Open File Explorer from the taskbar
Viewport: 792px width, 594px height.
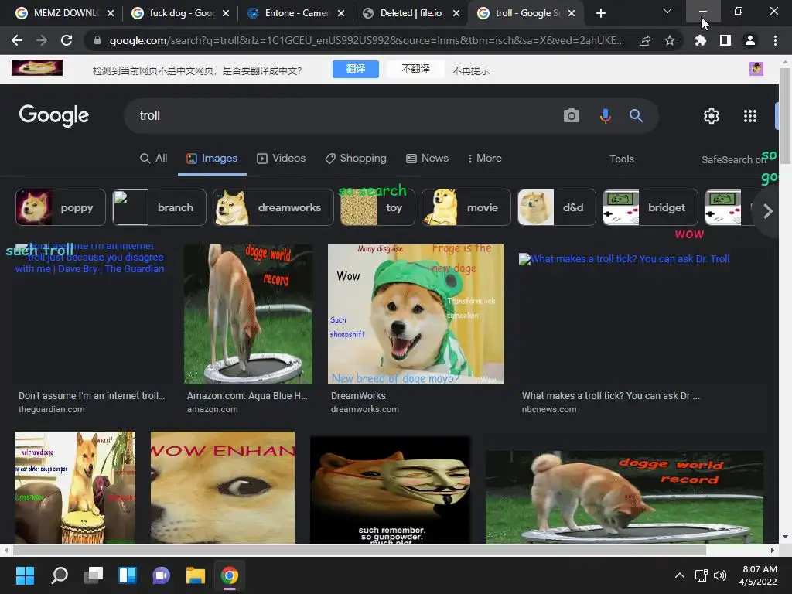[x=196, y=575]
